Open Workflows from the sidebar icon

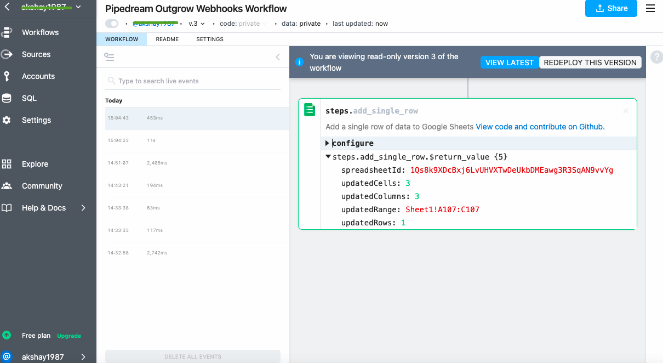coord(7,32)
